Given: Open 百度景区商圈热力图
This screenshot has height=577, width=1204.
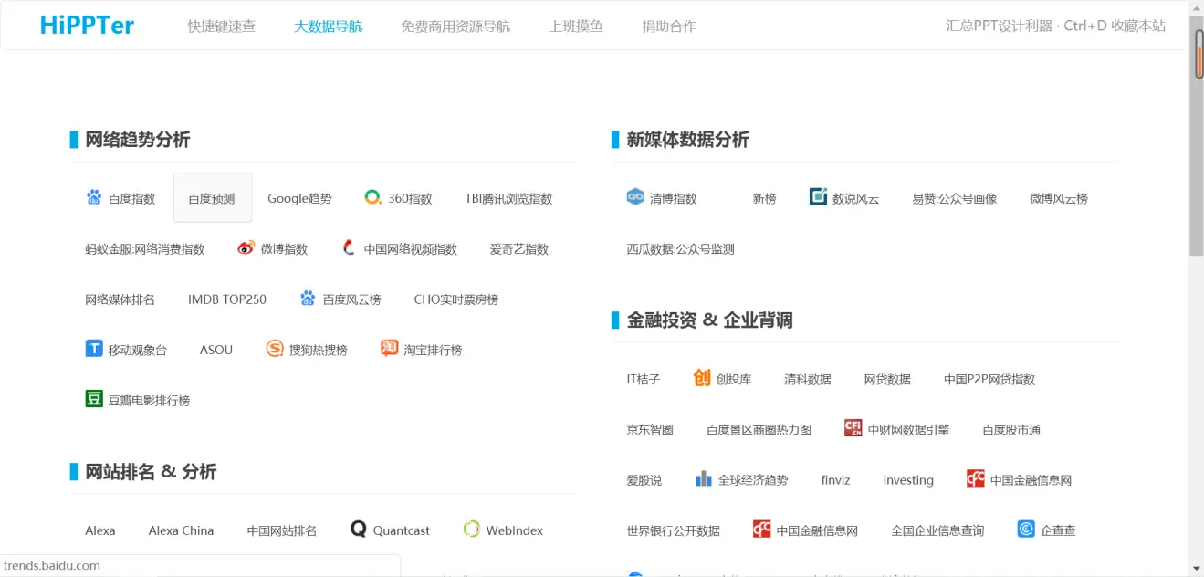Looking at the screenshot, I should (759, 429).
